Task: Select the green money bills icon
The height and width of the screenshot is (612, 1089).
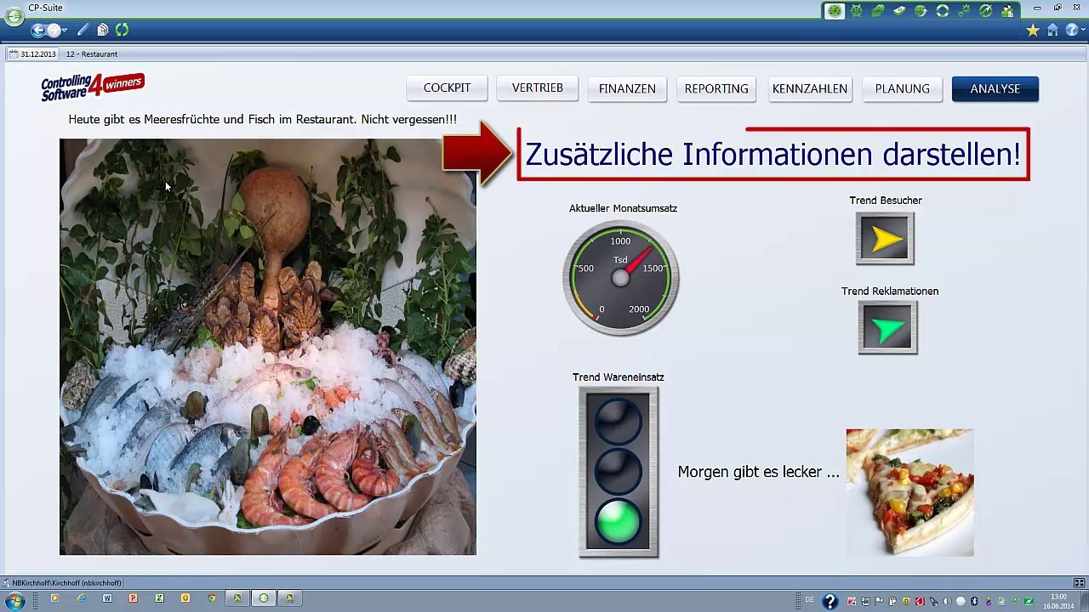Action: click(899, 11)
